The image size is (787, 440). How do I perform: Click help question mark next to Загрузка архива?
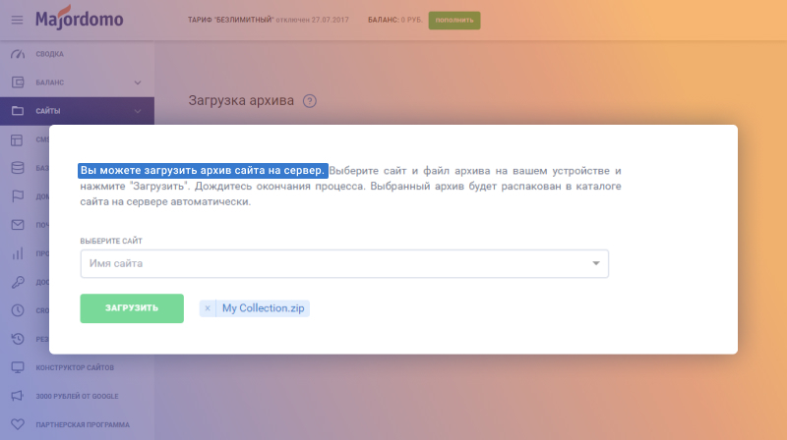[x=310, y=100]
